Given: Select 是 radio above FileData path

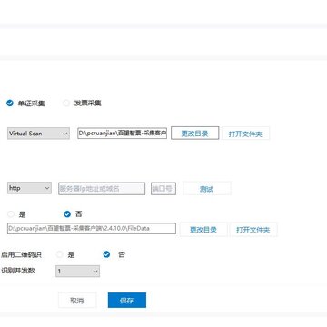Looking at the screenshot, I should pos(11,214).
